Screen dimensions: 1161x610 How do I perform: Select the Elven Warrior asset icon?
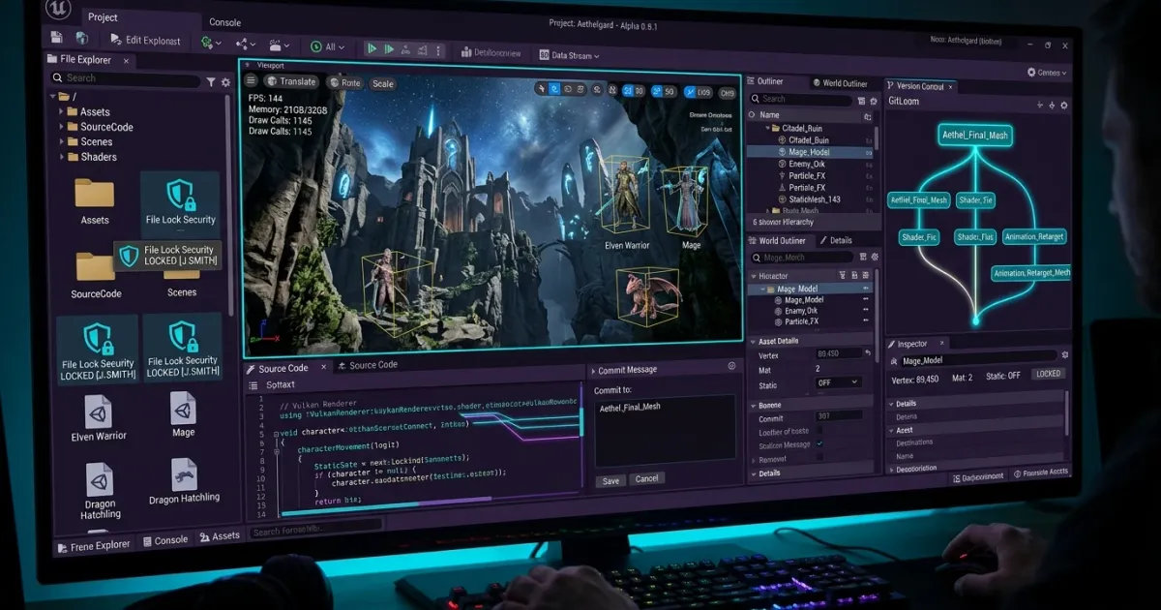(x=98, y=412)
